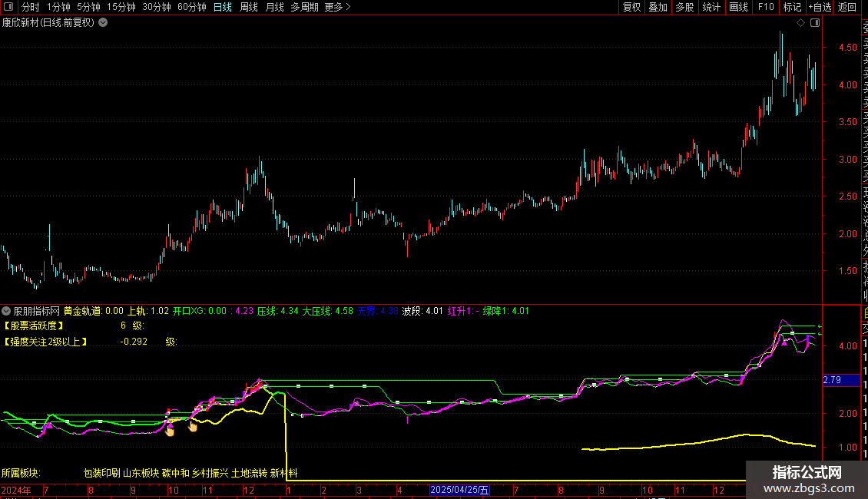Viewport: 868px width, 499px height.
Task: Toggle the side panel icon above chart
Action: coord(815,23)
